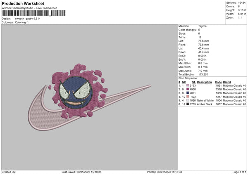
Task: Click the Stop Sequence heading
Action: click(188, 78)
